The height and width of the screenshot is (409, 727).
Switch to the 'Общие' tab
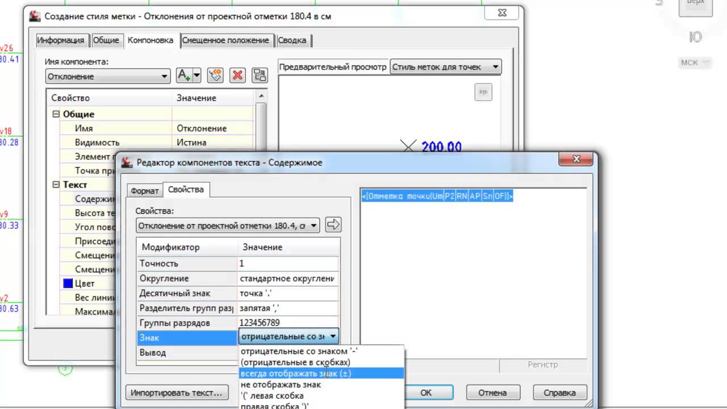[106, 40]
